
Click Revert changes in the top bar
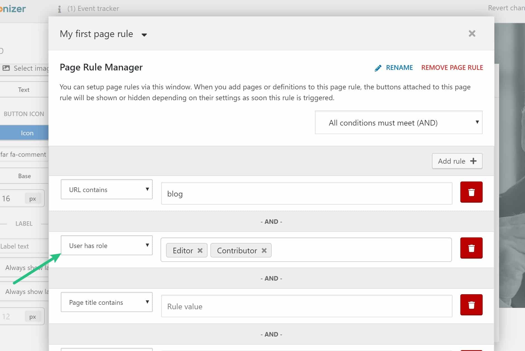[x=506, y=8]
